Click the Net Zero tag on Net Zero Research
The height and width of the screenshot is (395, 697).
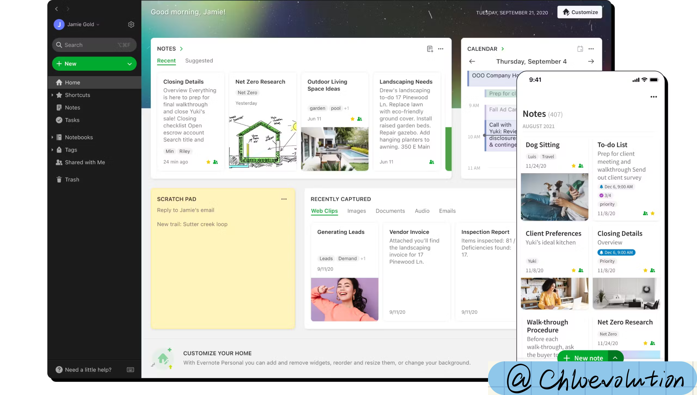coord(247,92)
